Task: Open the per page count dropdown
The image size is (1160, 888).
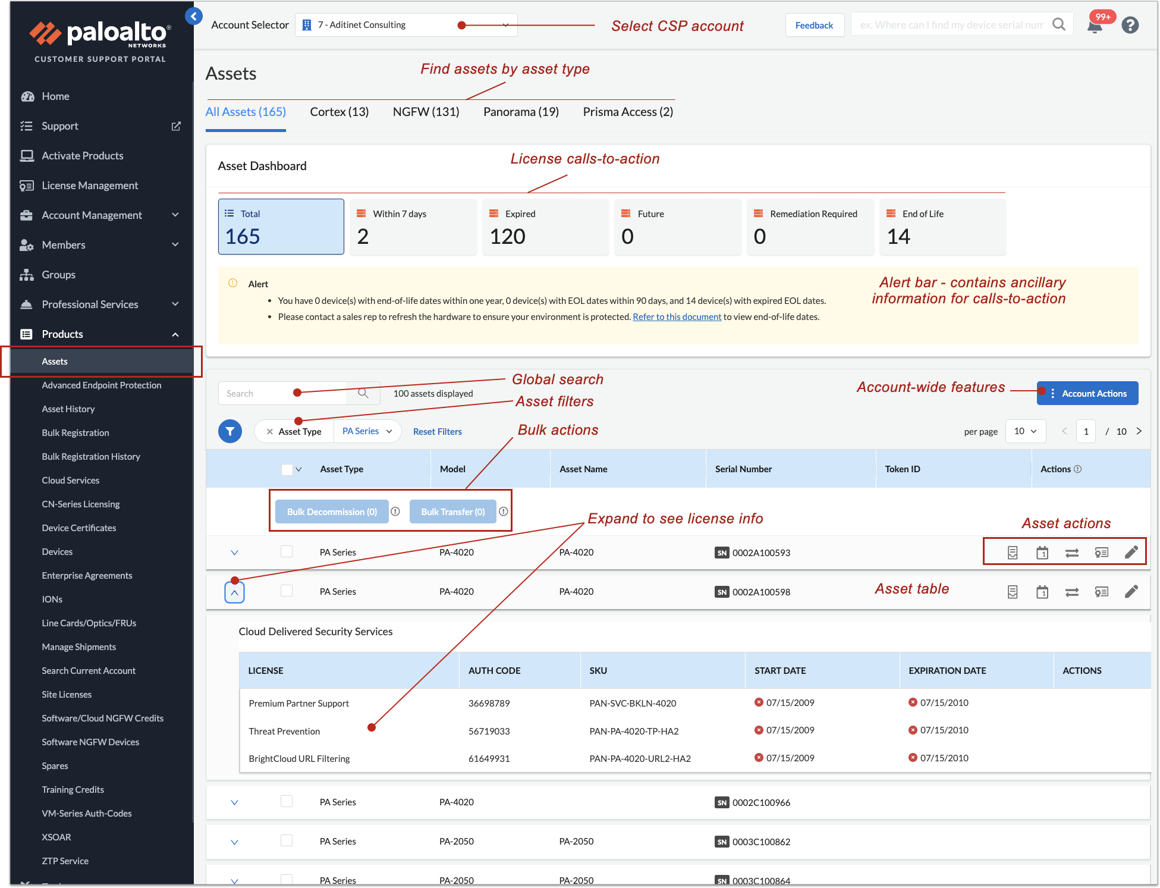Action: tap(1025, 432)
